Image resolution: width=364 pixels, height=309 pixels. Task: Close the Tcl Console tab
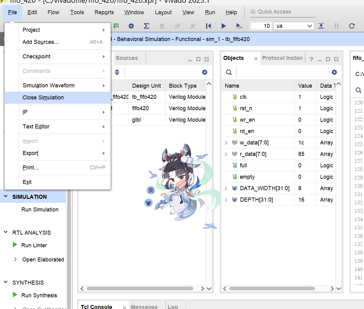click(x=124, y=307)
